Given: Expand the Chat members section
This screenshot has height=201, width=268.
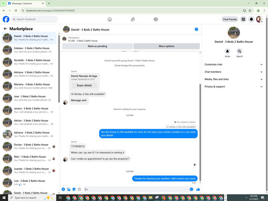Looking at the screenshot, I should pos(234,72).
